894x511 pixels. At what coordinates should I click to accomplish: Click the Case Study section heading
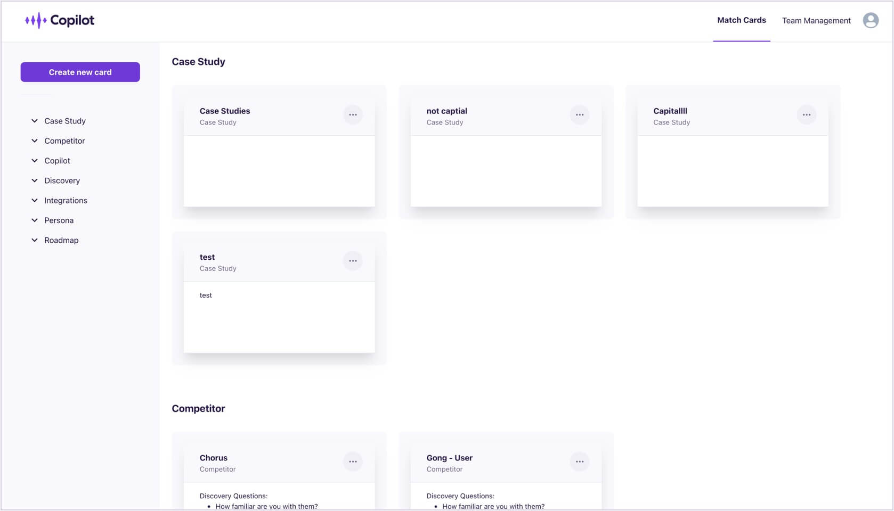pos(198,61)
